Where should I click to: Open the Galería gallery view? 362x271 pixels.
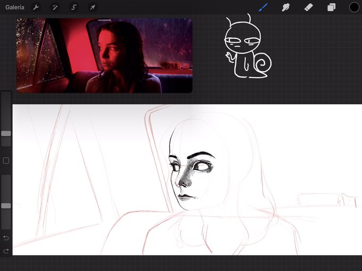pyautogui.click(x=15, y=7)
